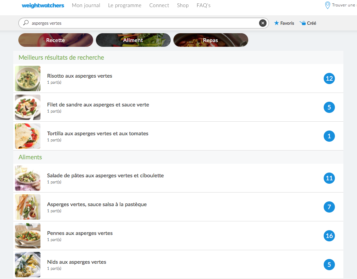Viewport: 357px width, 279px height.
Task: Click in the asperges vertes search field
Action: [143, 23]
